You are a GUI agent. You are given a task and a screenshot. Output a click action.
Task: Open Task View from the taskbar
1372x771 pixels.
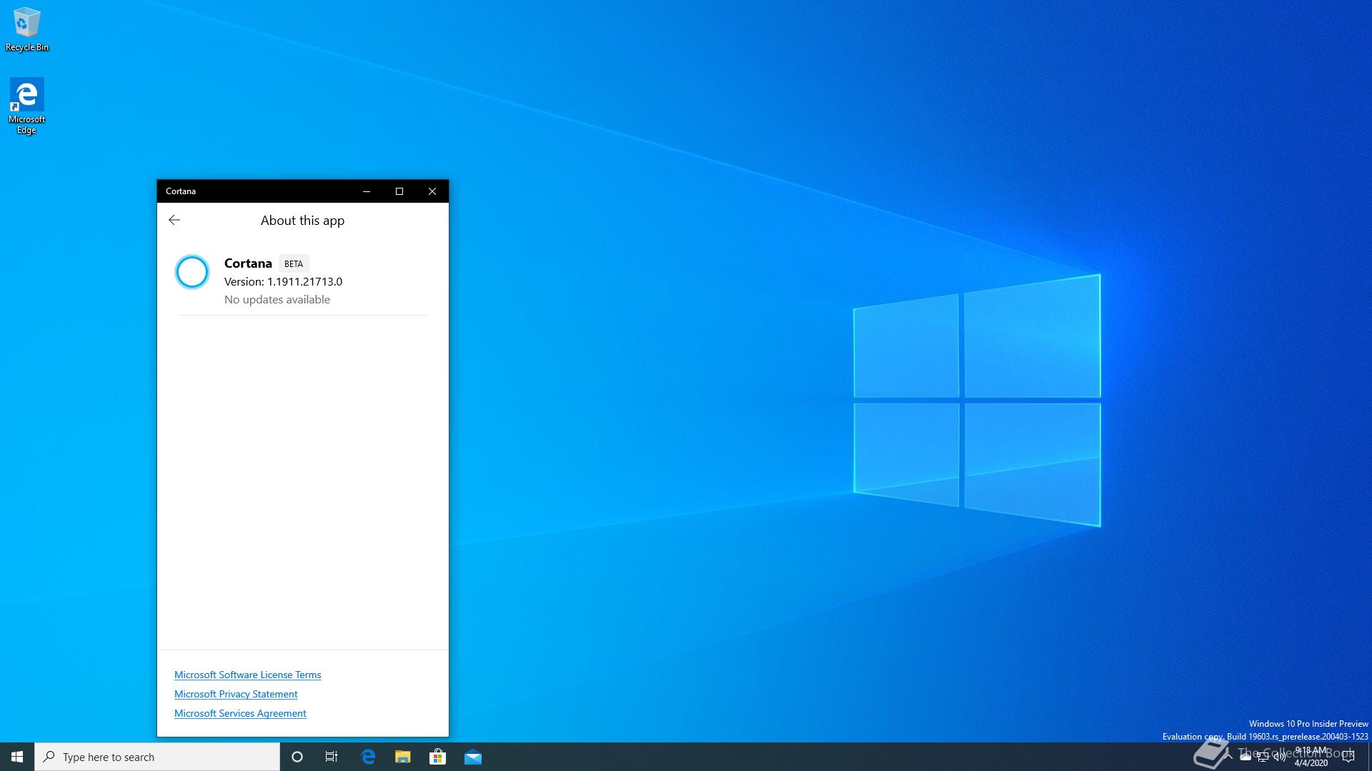[x=332, y=757]
